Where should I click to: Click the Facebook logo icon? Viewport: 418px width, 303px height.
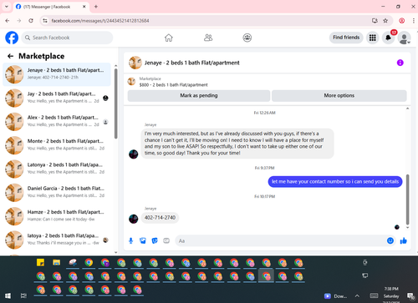[x=12, y=38]
